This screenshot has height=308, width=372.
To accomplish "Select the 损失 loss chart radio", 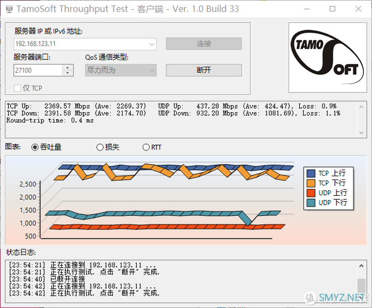I will click(100, 147).
